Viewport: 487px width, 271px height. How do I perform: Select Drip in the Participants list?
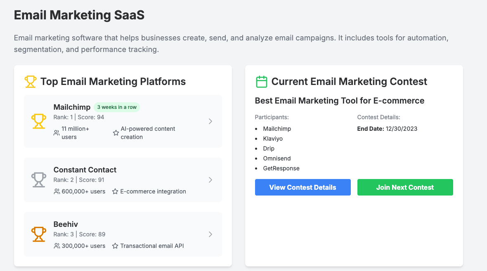pyautogui.click(x=269, y=148)
